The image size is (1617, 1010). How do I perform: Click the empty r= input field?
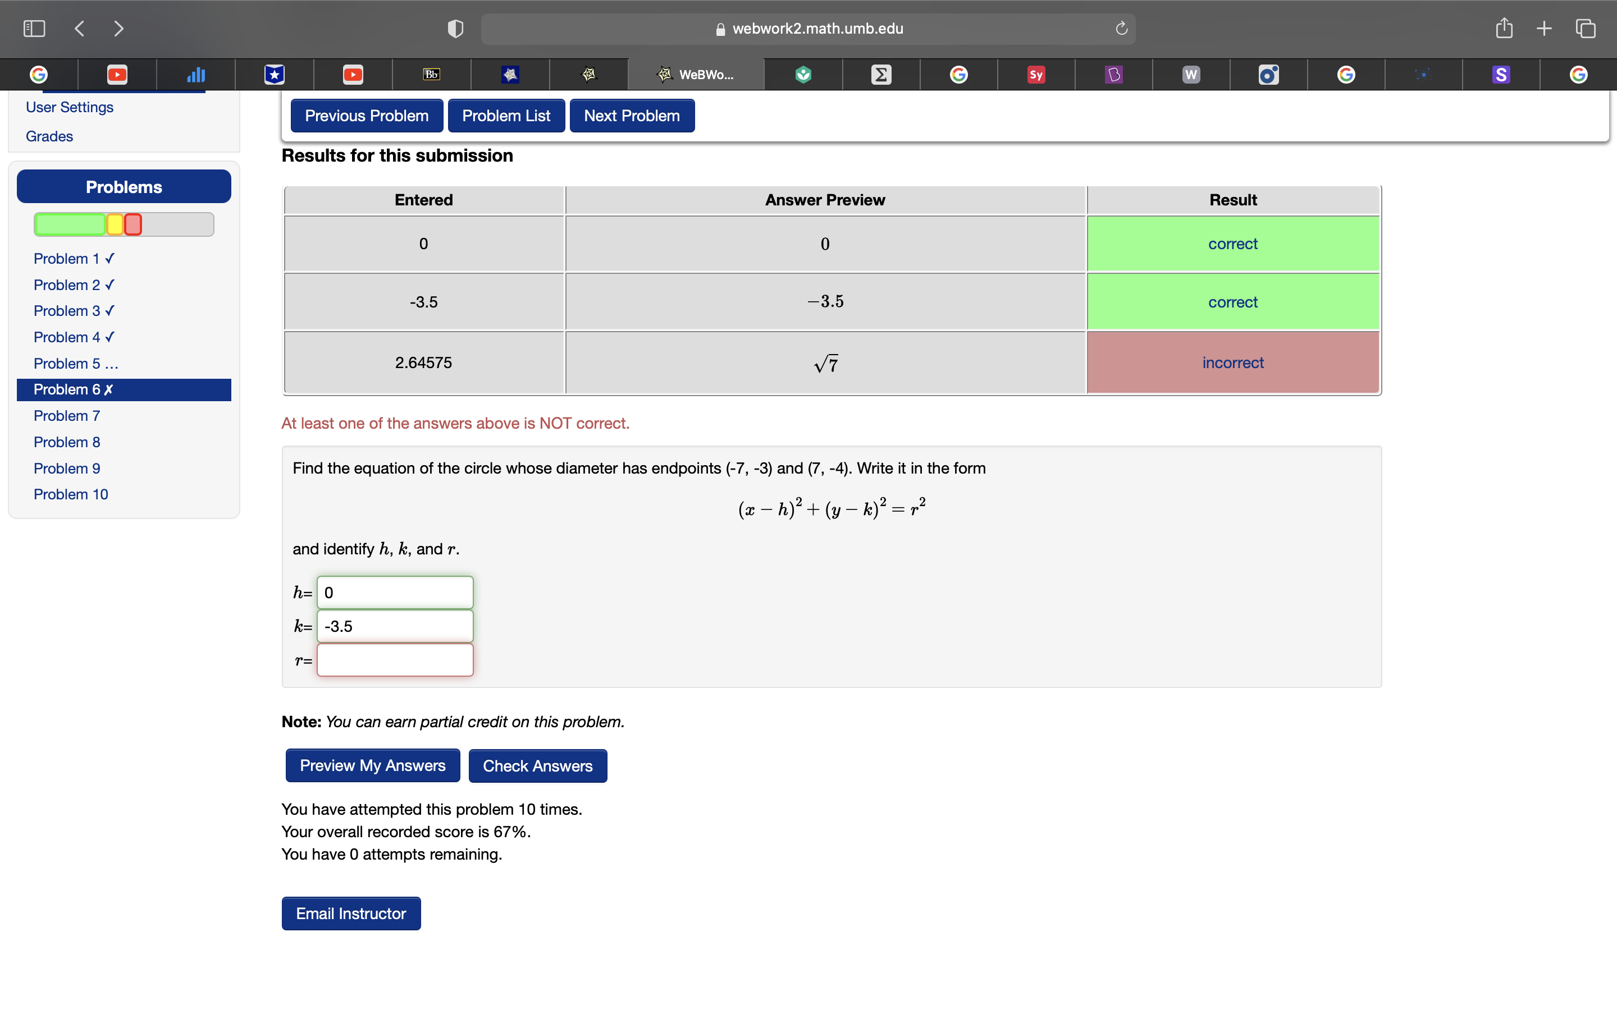pos(395,660)
